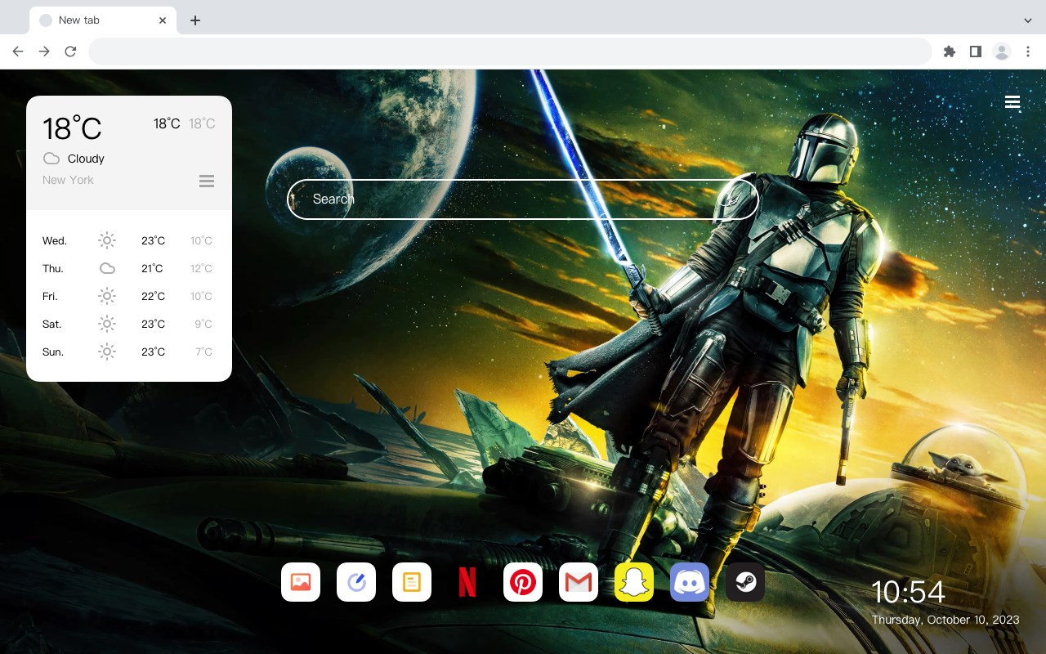Viewport: 1046px width, 654px height.
Task: Click the sun icon in Wed. row
Action: coord(107,240)
